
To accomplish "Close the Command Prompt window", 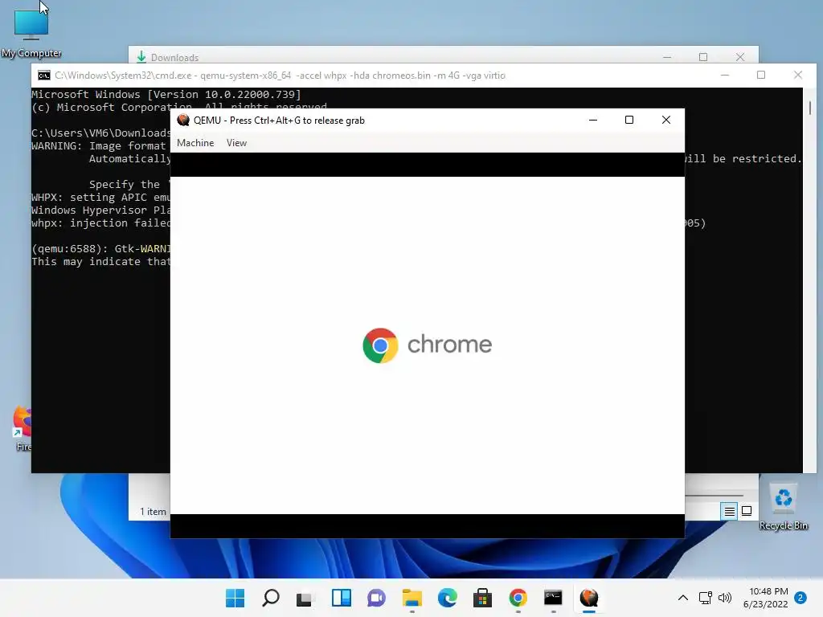I will tap(798, 75).
